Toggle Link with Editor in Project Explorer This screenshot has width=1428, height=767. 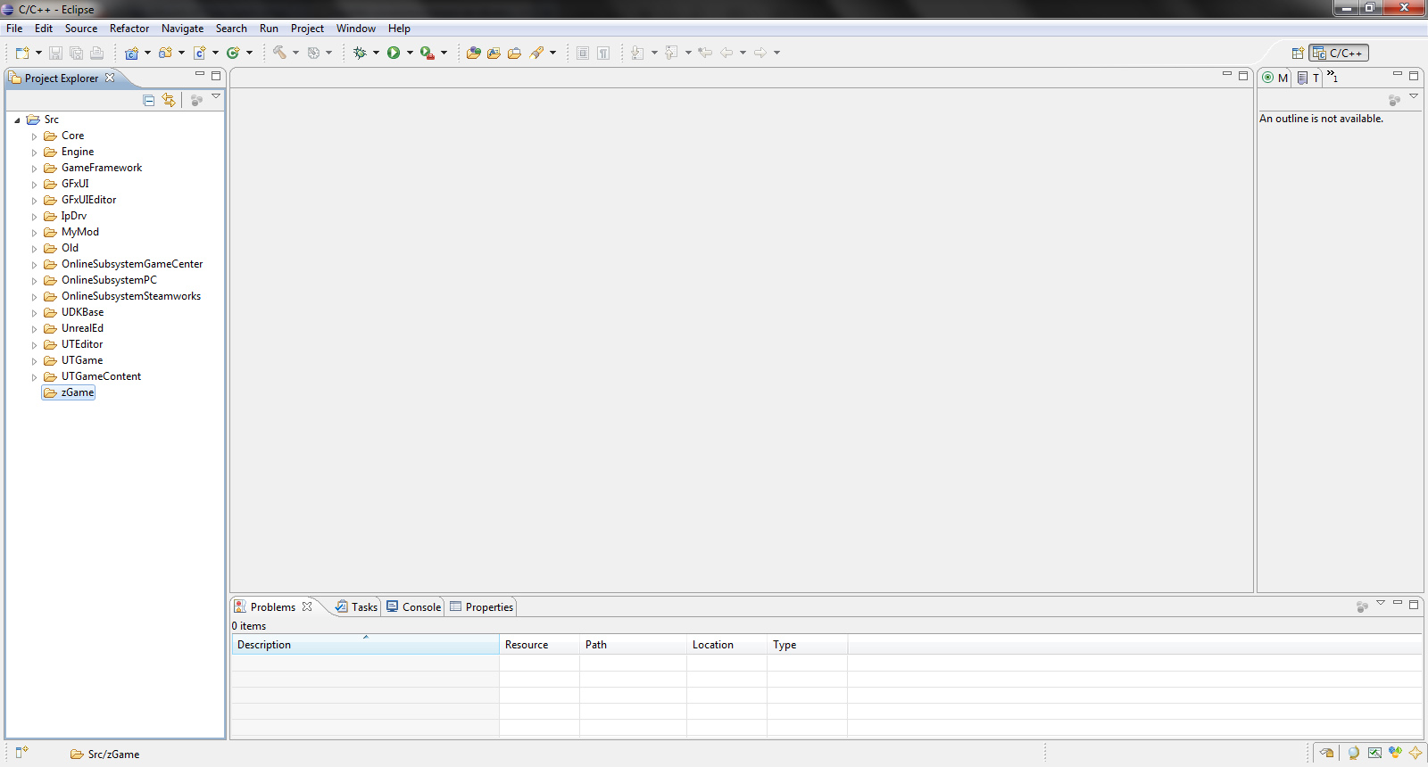[169, 100]
